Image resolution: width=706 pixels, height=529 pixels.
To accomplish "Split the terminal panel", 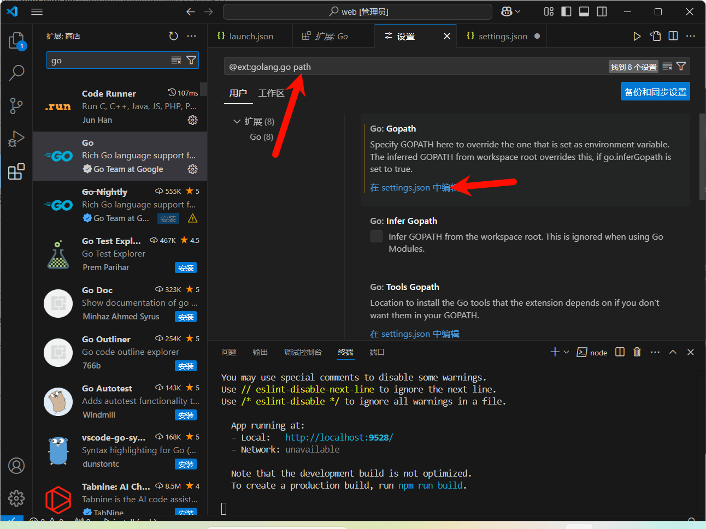I will [620, 352].
